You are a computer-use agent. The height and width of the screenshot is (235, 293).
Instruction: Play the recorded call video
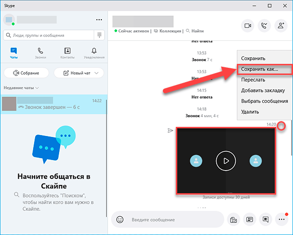(226, 161)
